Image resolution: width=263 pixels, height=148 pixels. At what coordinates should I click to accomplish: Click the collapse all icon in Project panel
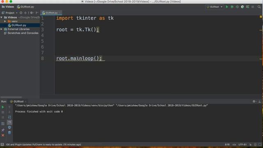(25, 13)
